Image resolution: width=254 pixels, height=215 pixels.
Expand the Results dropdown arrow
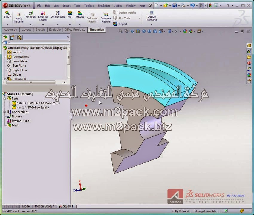80,25
